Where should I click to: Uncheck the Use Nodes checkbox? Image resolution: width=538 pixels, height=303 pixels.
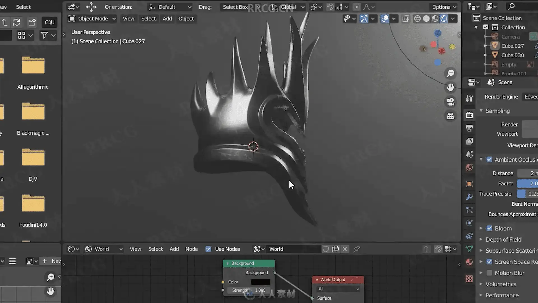coord(208,249)
